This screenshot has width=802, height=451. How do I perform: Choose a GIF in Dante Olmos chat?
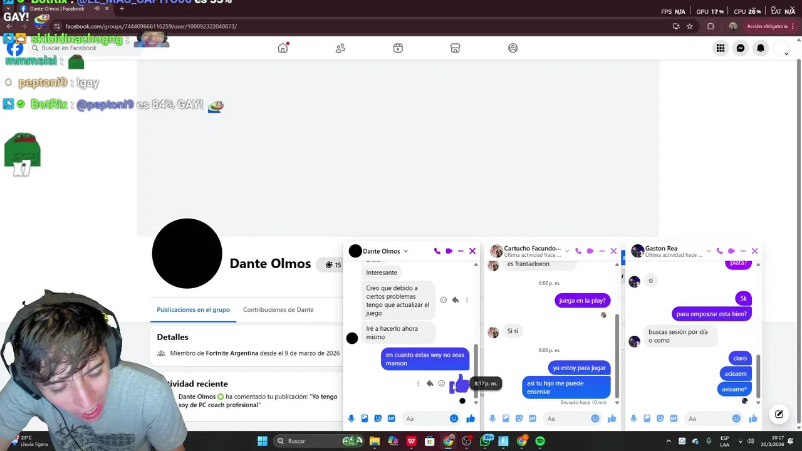392,418
